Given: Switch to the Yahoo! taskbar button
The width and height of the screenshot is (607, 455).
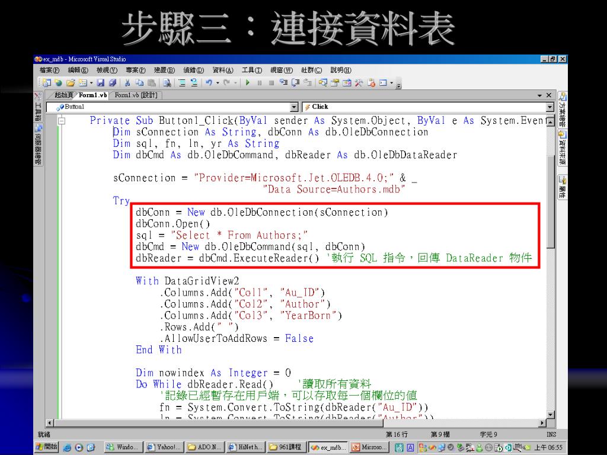Looking at the screenshot, I should pyautogui.click(x=164, y=447).
